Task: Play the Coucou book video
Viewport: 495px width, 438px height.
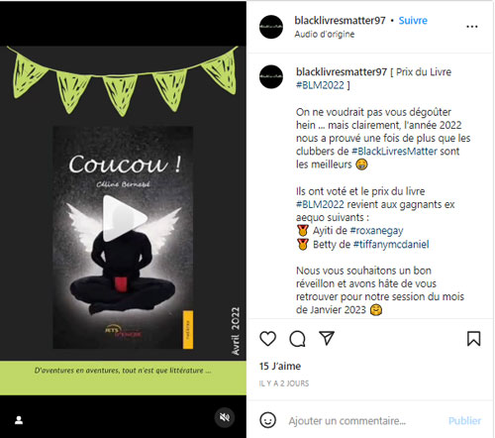Action: [125, 218]
